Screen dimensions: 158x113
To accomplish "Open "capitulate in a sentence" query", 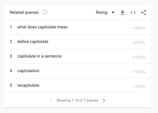I will pos(39,56).
